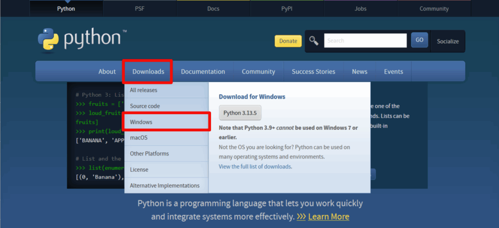Click the yellow Donate button

[288, 41]
